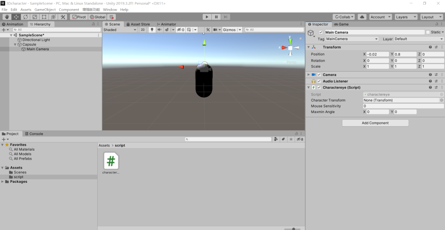Disable the Camera component checkbox
Image resolution: width=445 pixels, height=230 pixels.
319,75
